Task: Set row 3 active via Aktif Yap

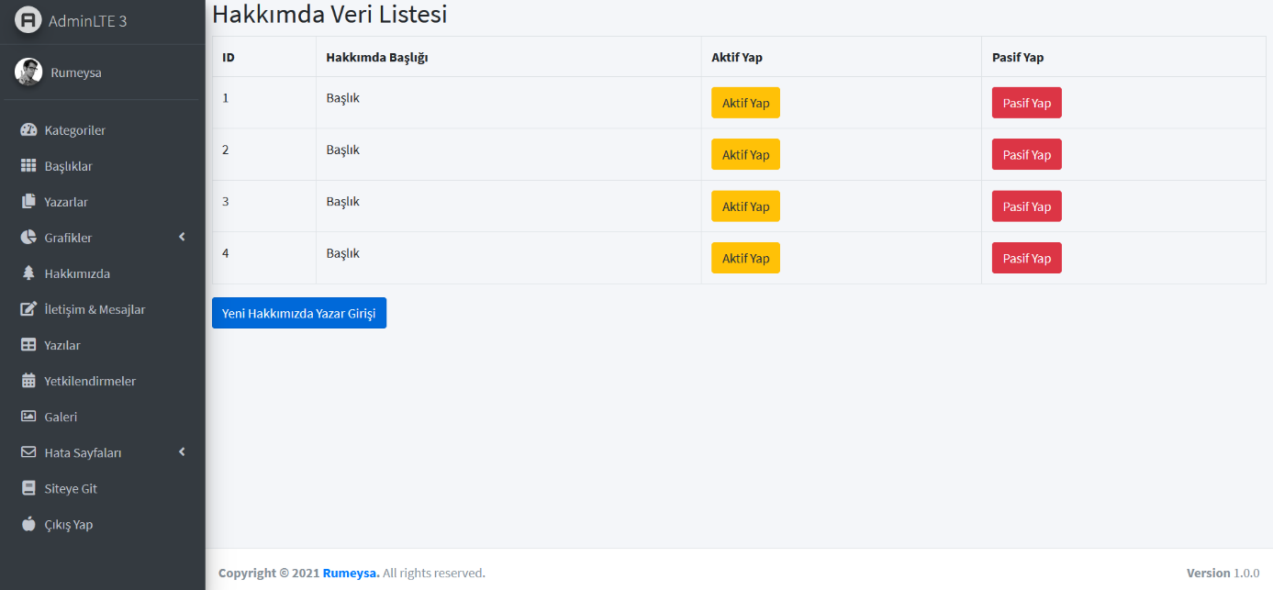Action: (745, 206)
